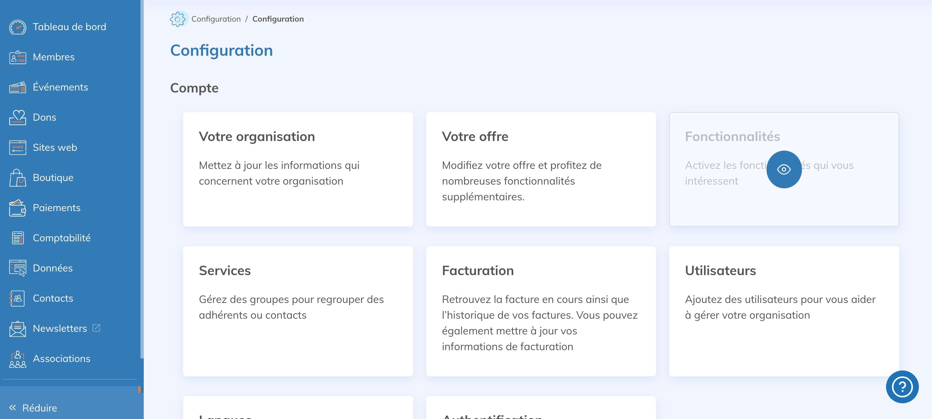Screen dimensions: 932x419
Task: Open the Configuration gear breadcrumb icon
Action: [x=178, y=18]
